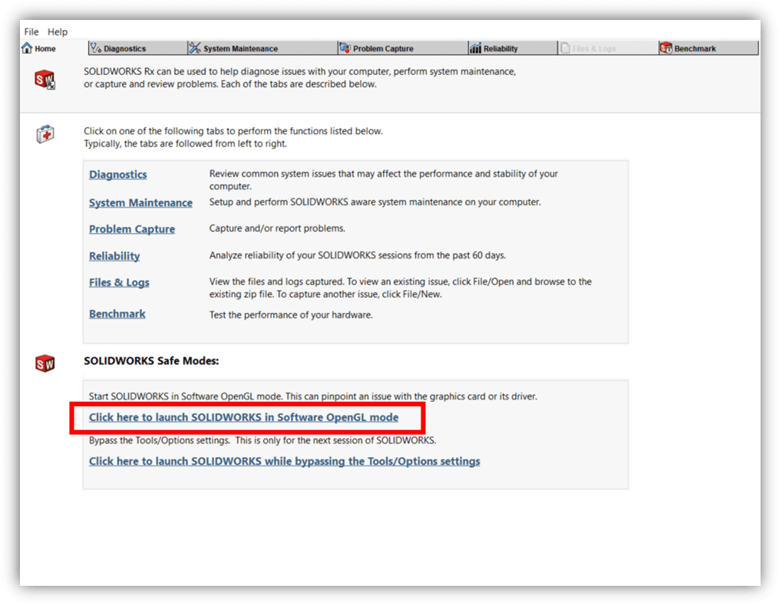Follow the System Maintenance link
The image size is (779, 605).
coord(140,203)
